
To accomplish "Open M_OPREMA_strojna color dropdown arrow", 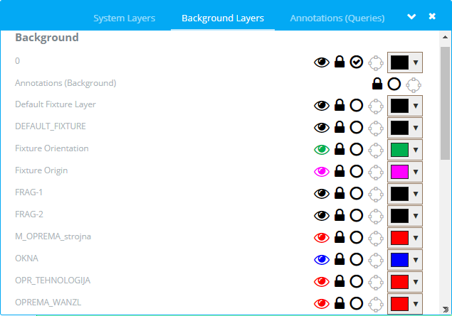I will click(x=416, y=238).
